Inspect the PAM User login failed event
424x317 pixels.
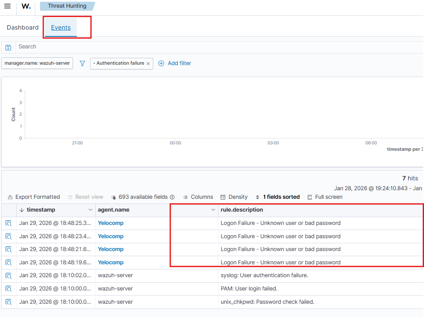pyautogui.click(x=9, y=289)
